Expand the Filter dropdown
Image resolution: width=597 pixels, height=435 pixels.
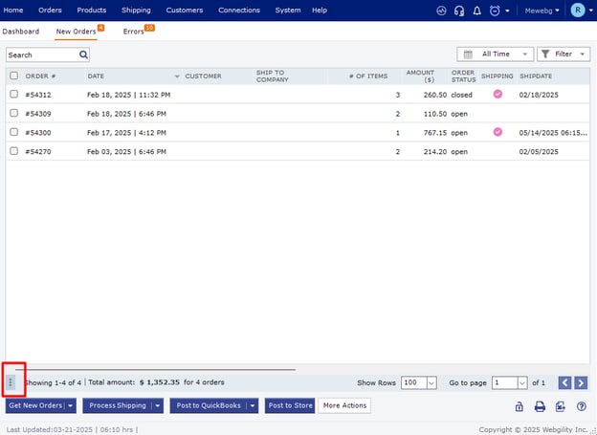[563, 54]
